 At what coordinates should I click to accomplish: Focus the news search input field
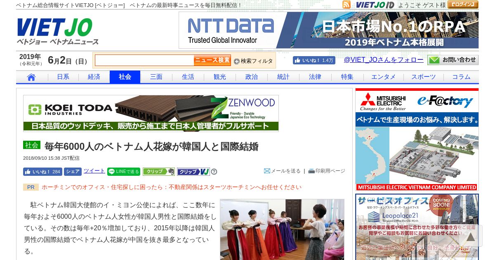pyautogui.click(x=144, y=60)
